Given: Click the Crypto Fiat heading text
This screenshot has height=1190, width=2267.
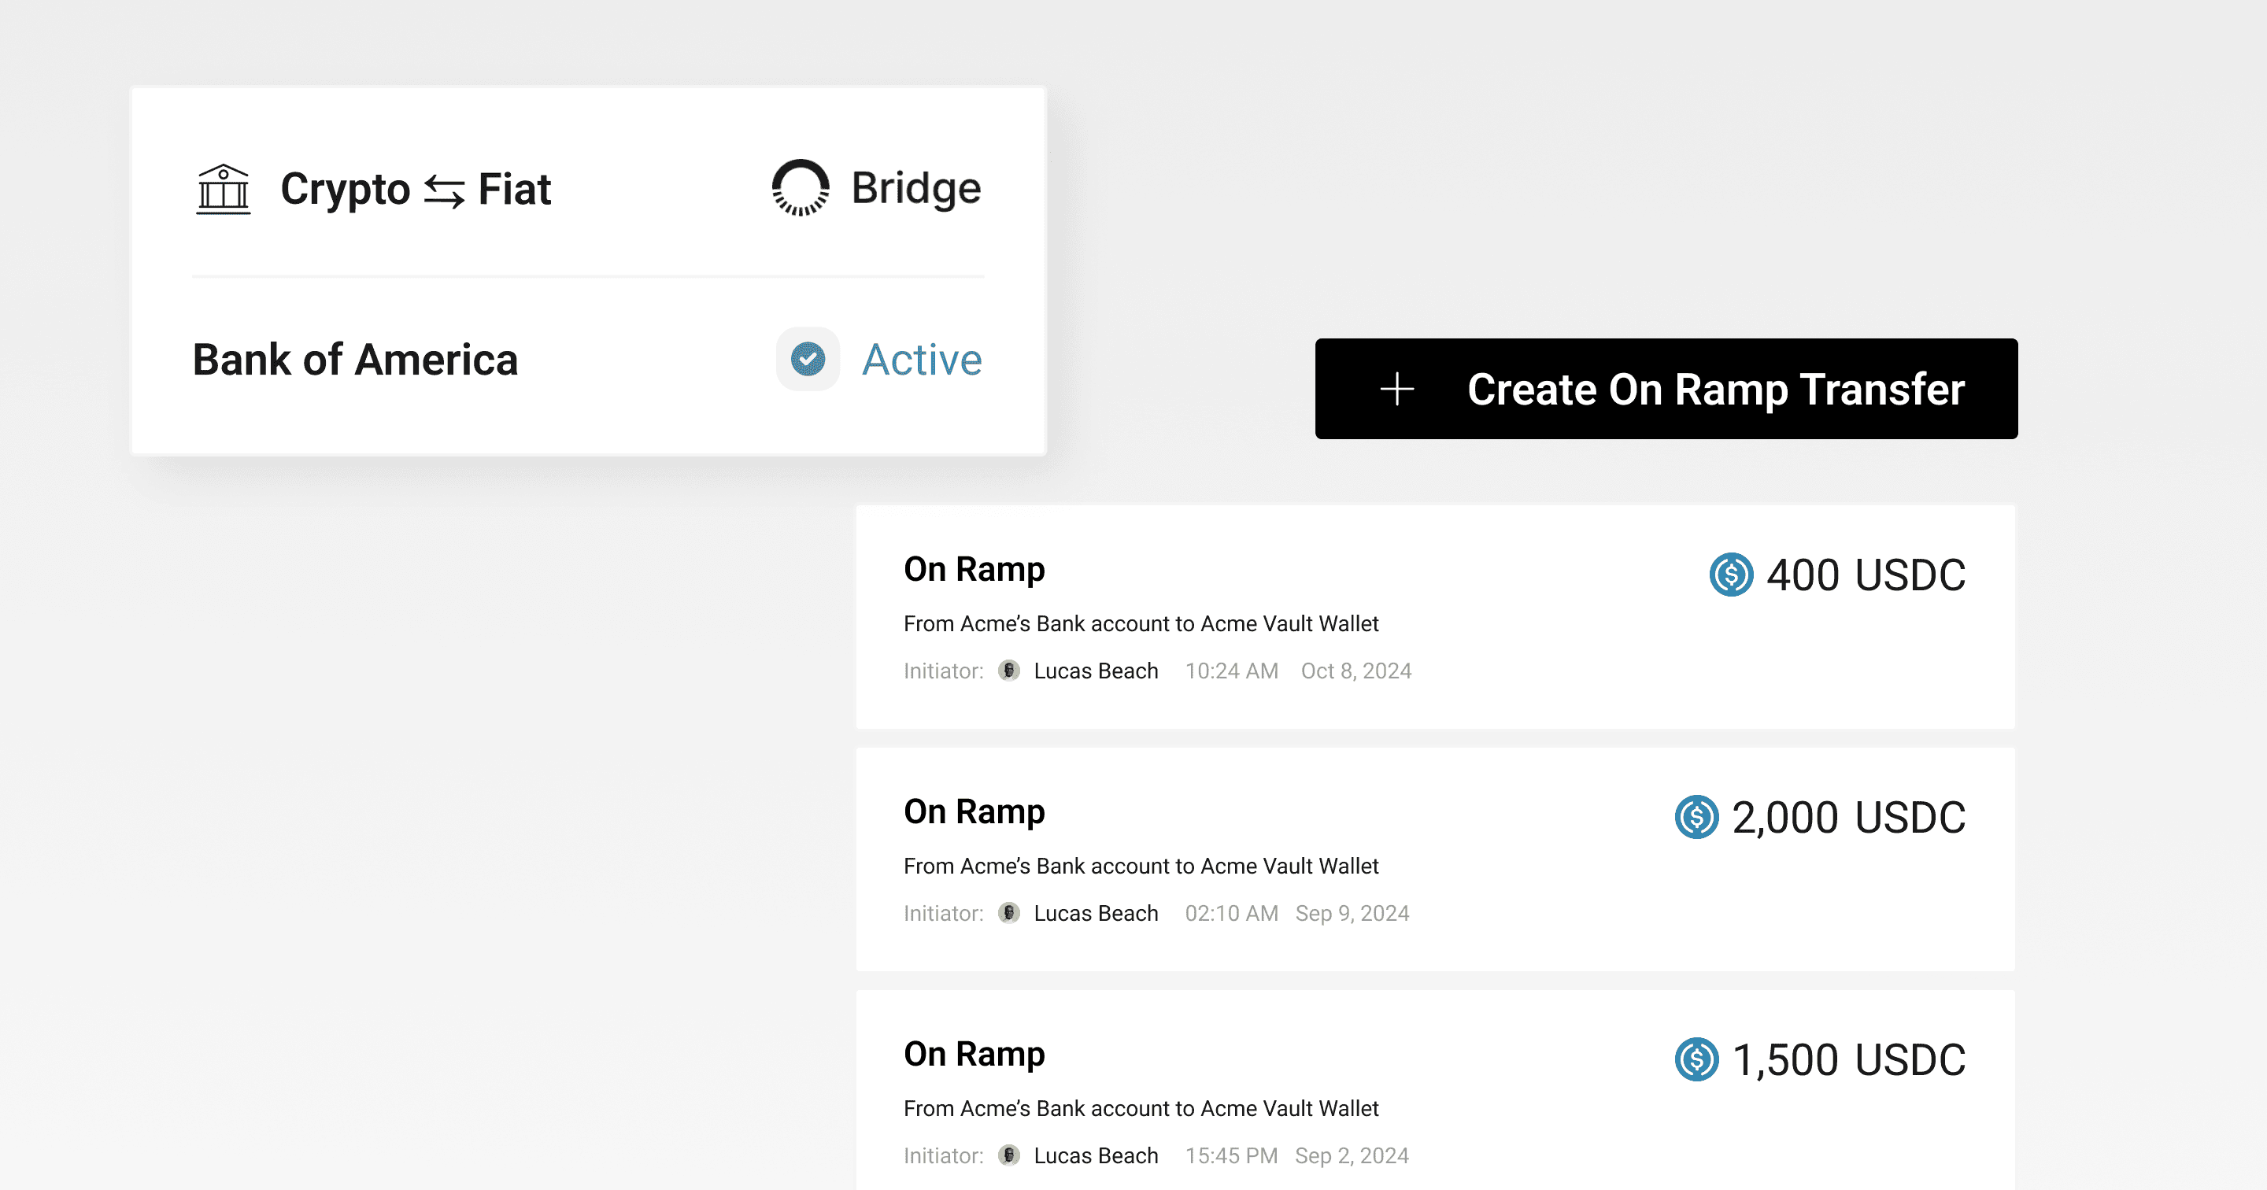Looking at the screenshot, I should (344, 189).
